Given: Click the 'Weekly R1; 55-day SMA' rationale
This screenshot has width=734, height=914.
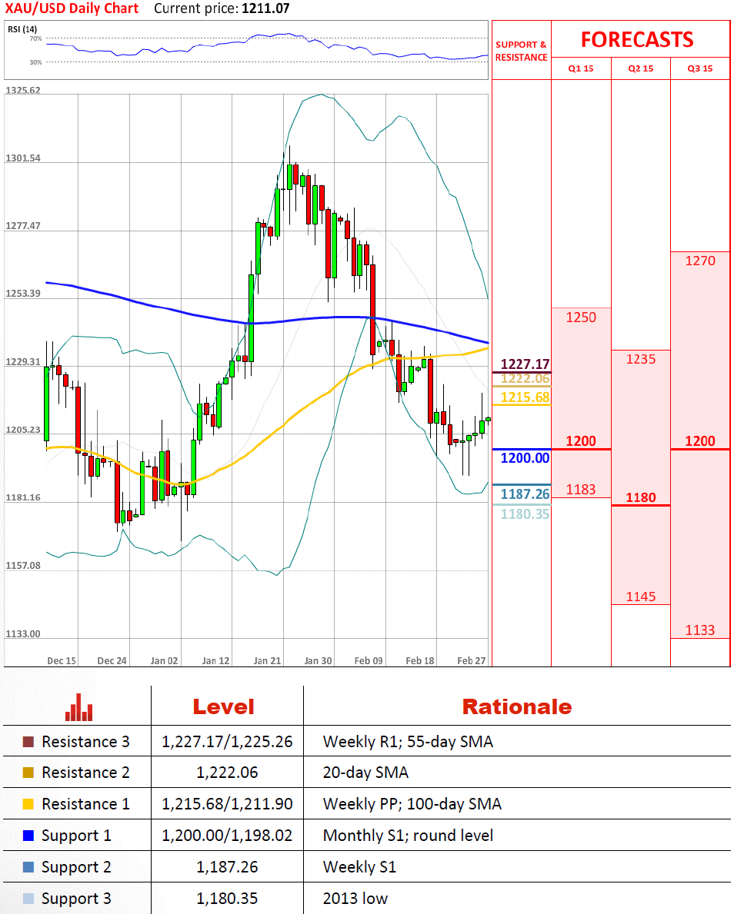Looking at the screenshot, I should click(x=408, y=742).
